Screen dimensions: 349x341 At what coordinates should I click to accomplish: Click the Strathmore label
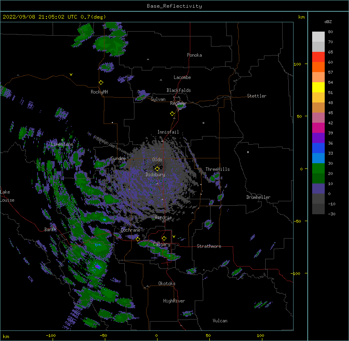pyautogui.click(x=209, y=246)
